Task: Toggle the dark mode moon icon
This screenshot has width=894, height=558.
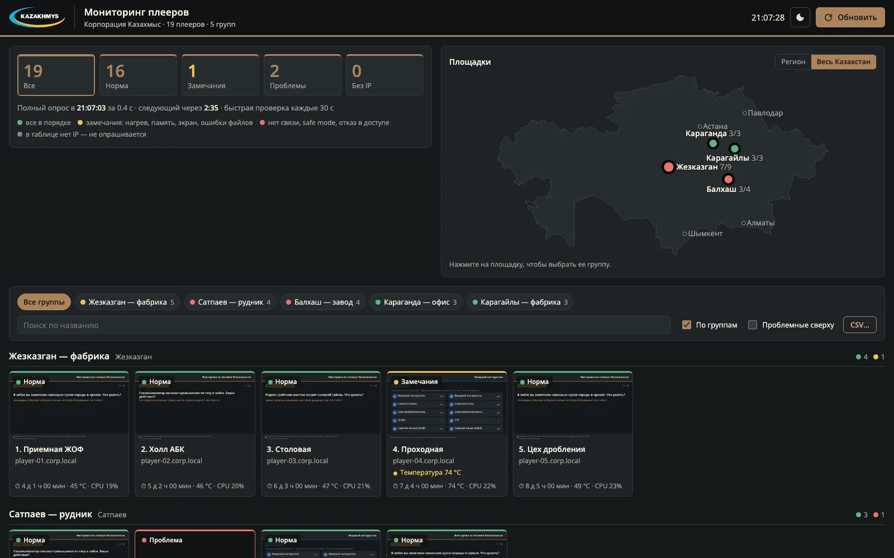Action: point(800,17)
